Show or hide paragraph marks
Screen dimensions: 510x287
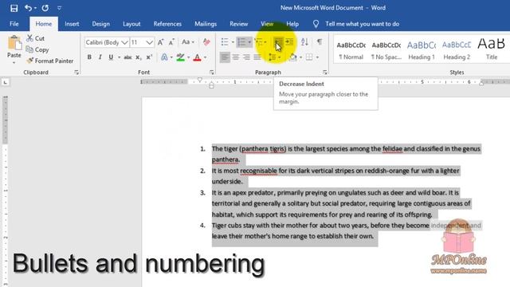pos(320,42)
